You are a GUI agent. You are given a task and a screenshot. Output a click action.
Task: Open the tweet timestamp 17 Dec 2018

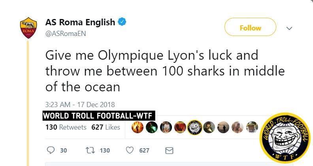click(80, 105)
